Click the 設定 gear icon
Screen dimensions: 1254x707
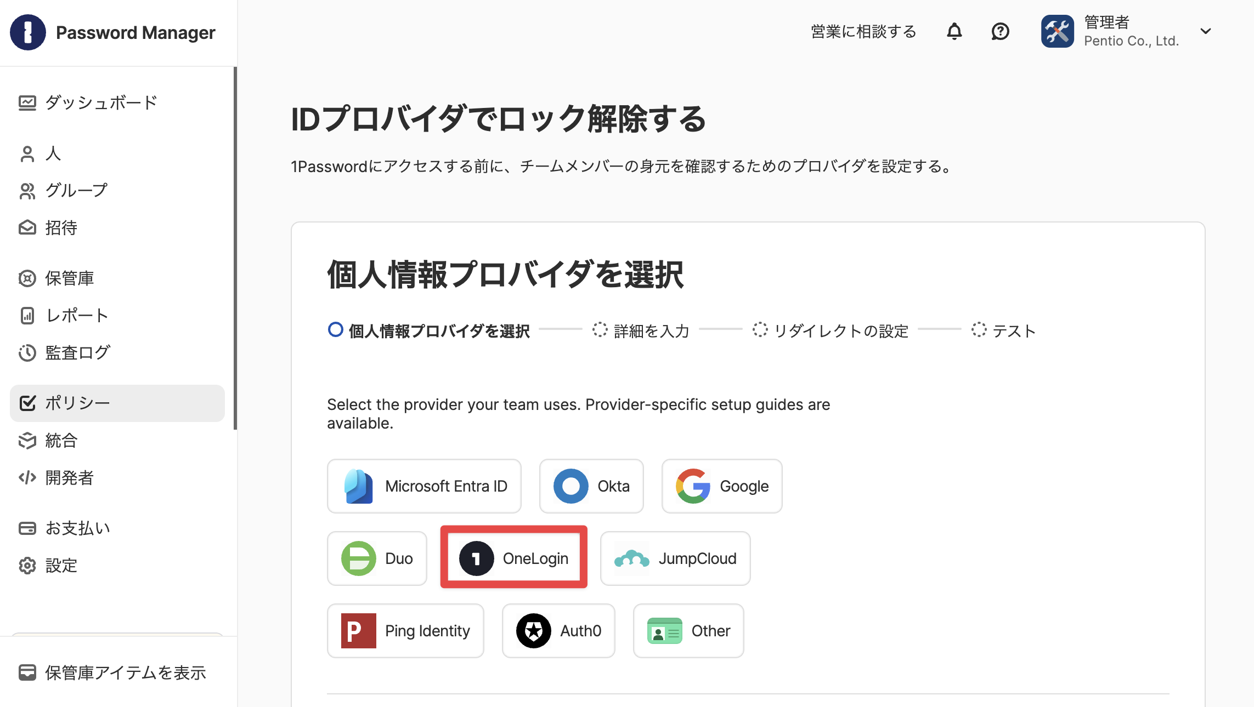(27, 566)
